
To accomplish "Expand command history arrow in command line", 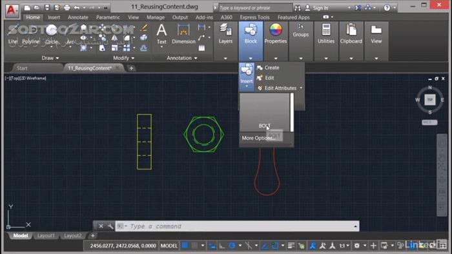I will (x=355, y=226).
